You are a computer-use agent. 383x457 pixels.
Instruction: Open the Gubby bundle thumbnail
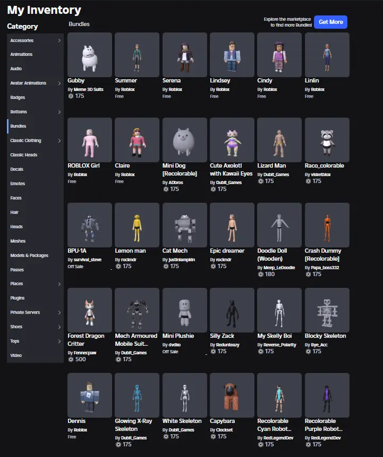point(90,55)
